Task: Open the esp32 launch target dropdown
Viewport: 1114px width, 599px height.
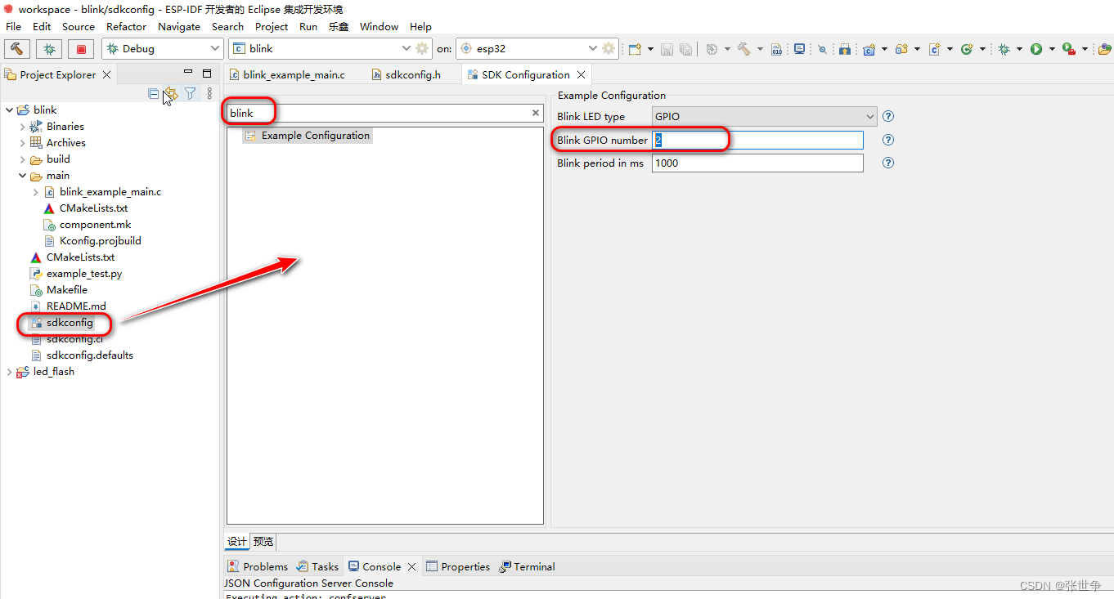Action: [x=592, y=49]
